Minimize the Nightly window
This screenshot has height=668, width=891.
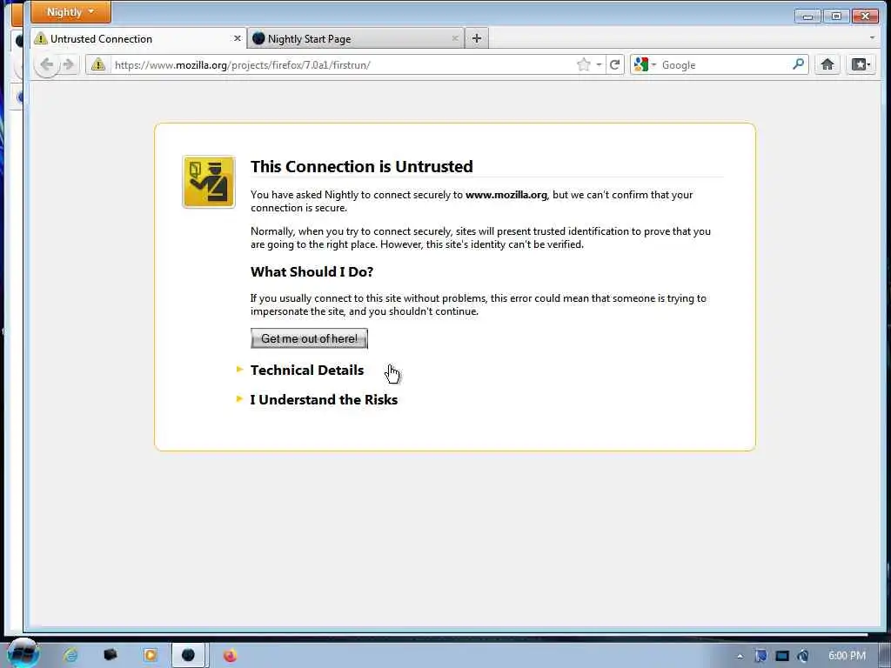tap(807, 16)
